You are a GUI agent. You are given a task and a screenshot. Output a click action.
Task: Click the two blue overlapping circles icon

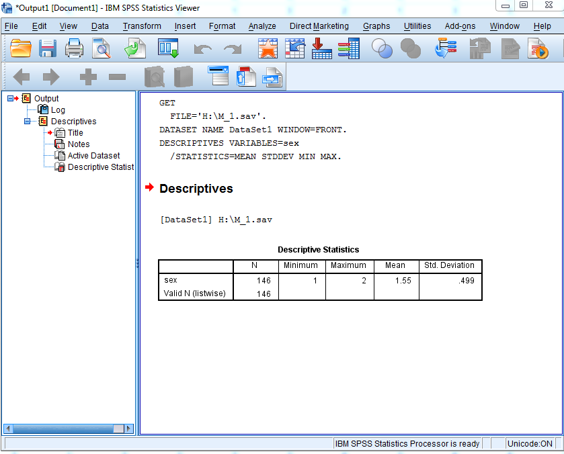[x=382, y=49]
